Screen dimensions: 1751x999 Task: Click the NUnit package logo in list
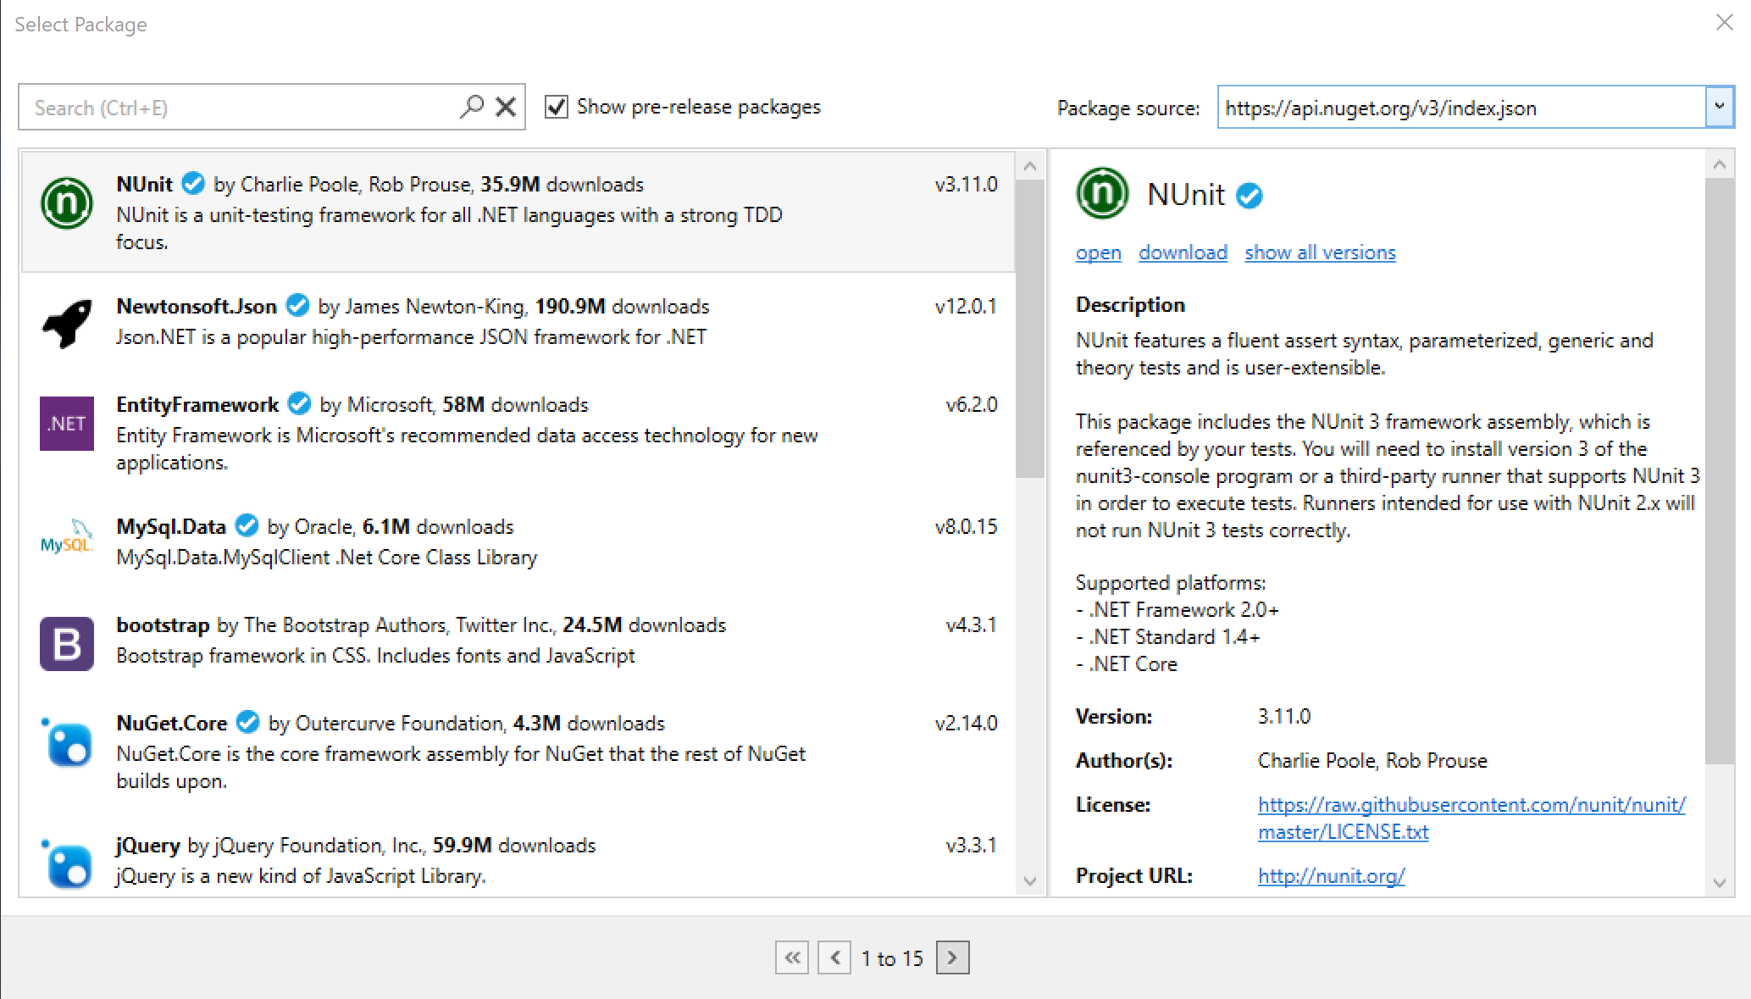point(67,203)
